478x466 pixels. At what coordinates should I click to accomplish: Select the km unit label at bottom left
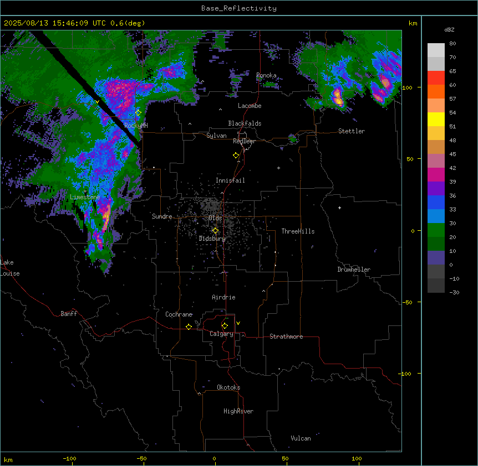point(8,459)
